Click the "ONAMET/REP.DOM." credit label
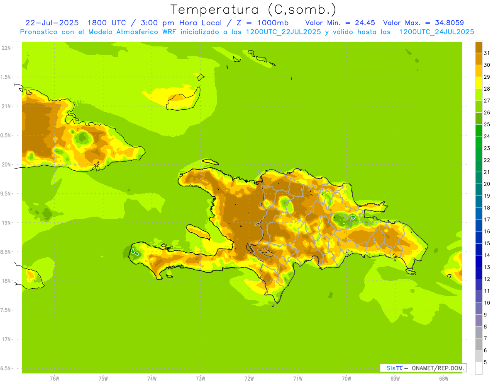 (x=437, y=368)
